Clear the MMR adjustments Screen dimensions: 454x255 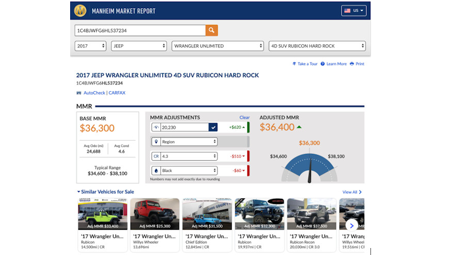click(244, 117)
